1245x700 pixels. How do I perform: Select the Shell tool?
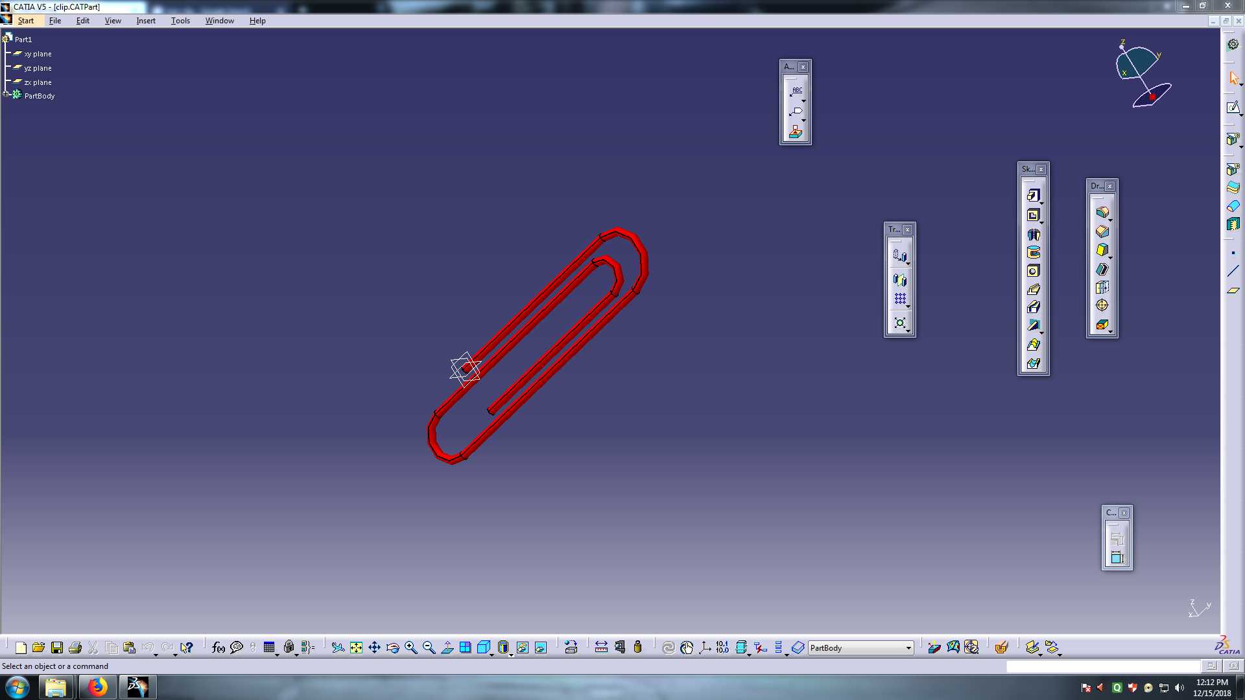click(1102, 269)
